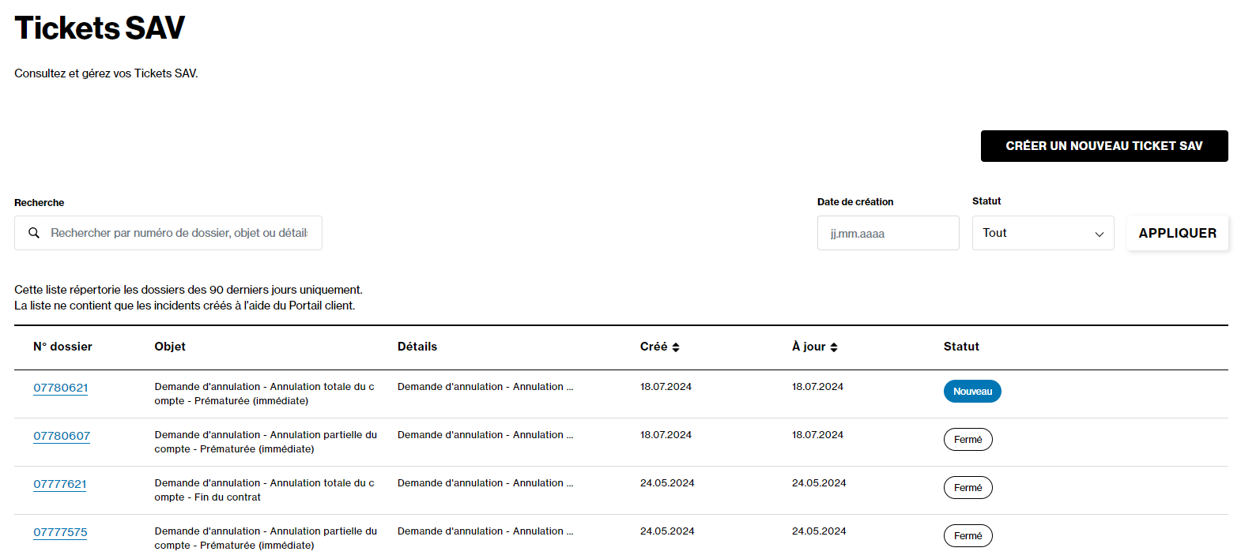
Task: Click 'Consultez et gérez vos Tickets SAV.' text
Action: (106, 73)
